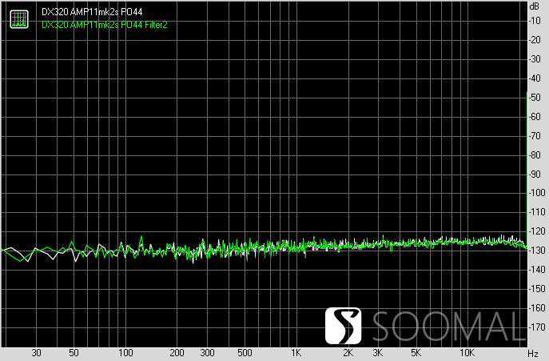Click the -170 dB level label

[x=536, y=328]
